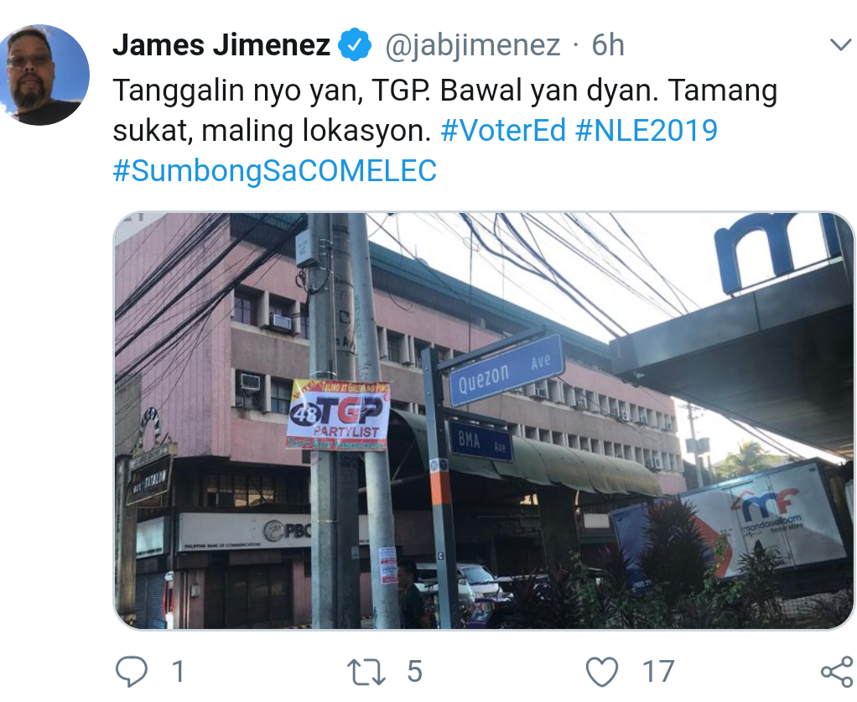Follow the #VoterEd hashtag
The height and width of the screenshot is (702, 857).
coord(503,131)
